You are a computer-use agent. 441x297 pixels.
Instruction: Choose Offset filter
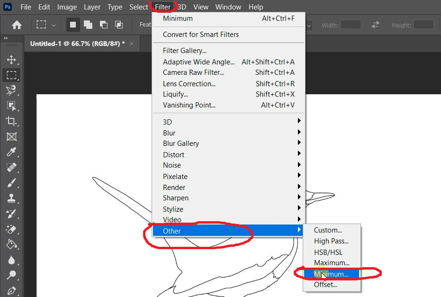pyautogui.click(x=332, y=285)
